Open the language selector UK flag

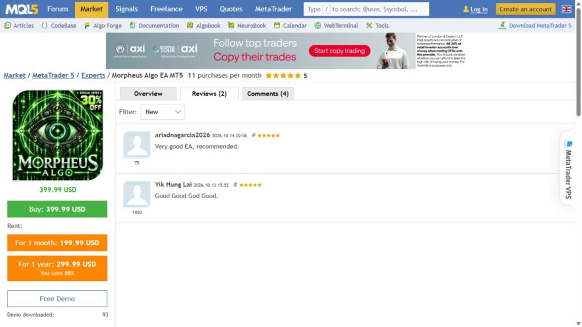coord(566,9)
